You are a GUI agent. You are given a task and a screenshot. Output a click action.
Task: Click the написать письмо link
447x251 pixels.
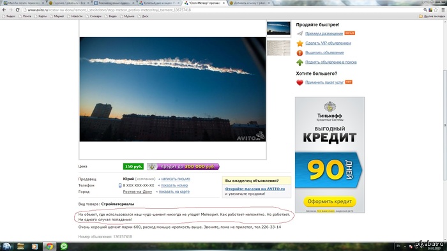pos(176,179)
